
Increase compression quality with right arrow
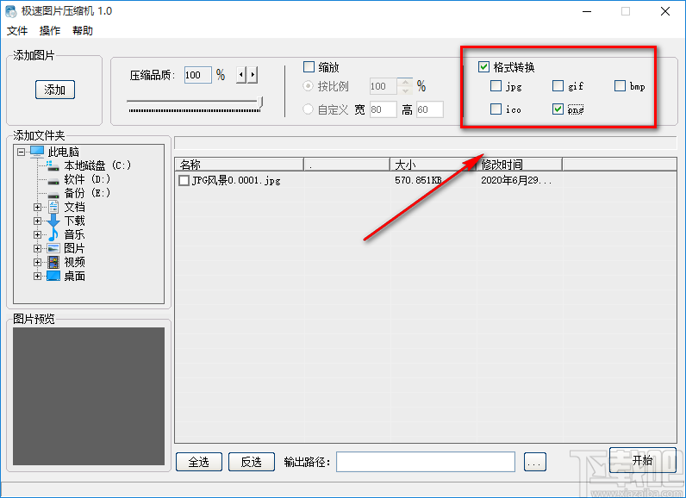tap(253, 75)
